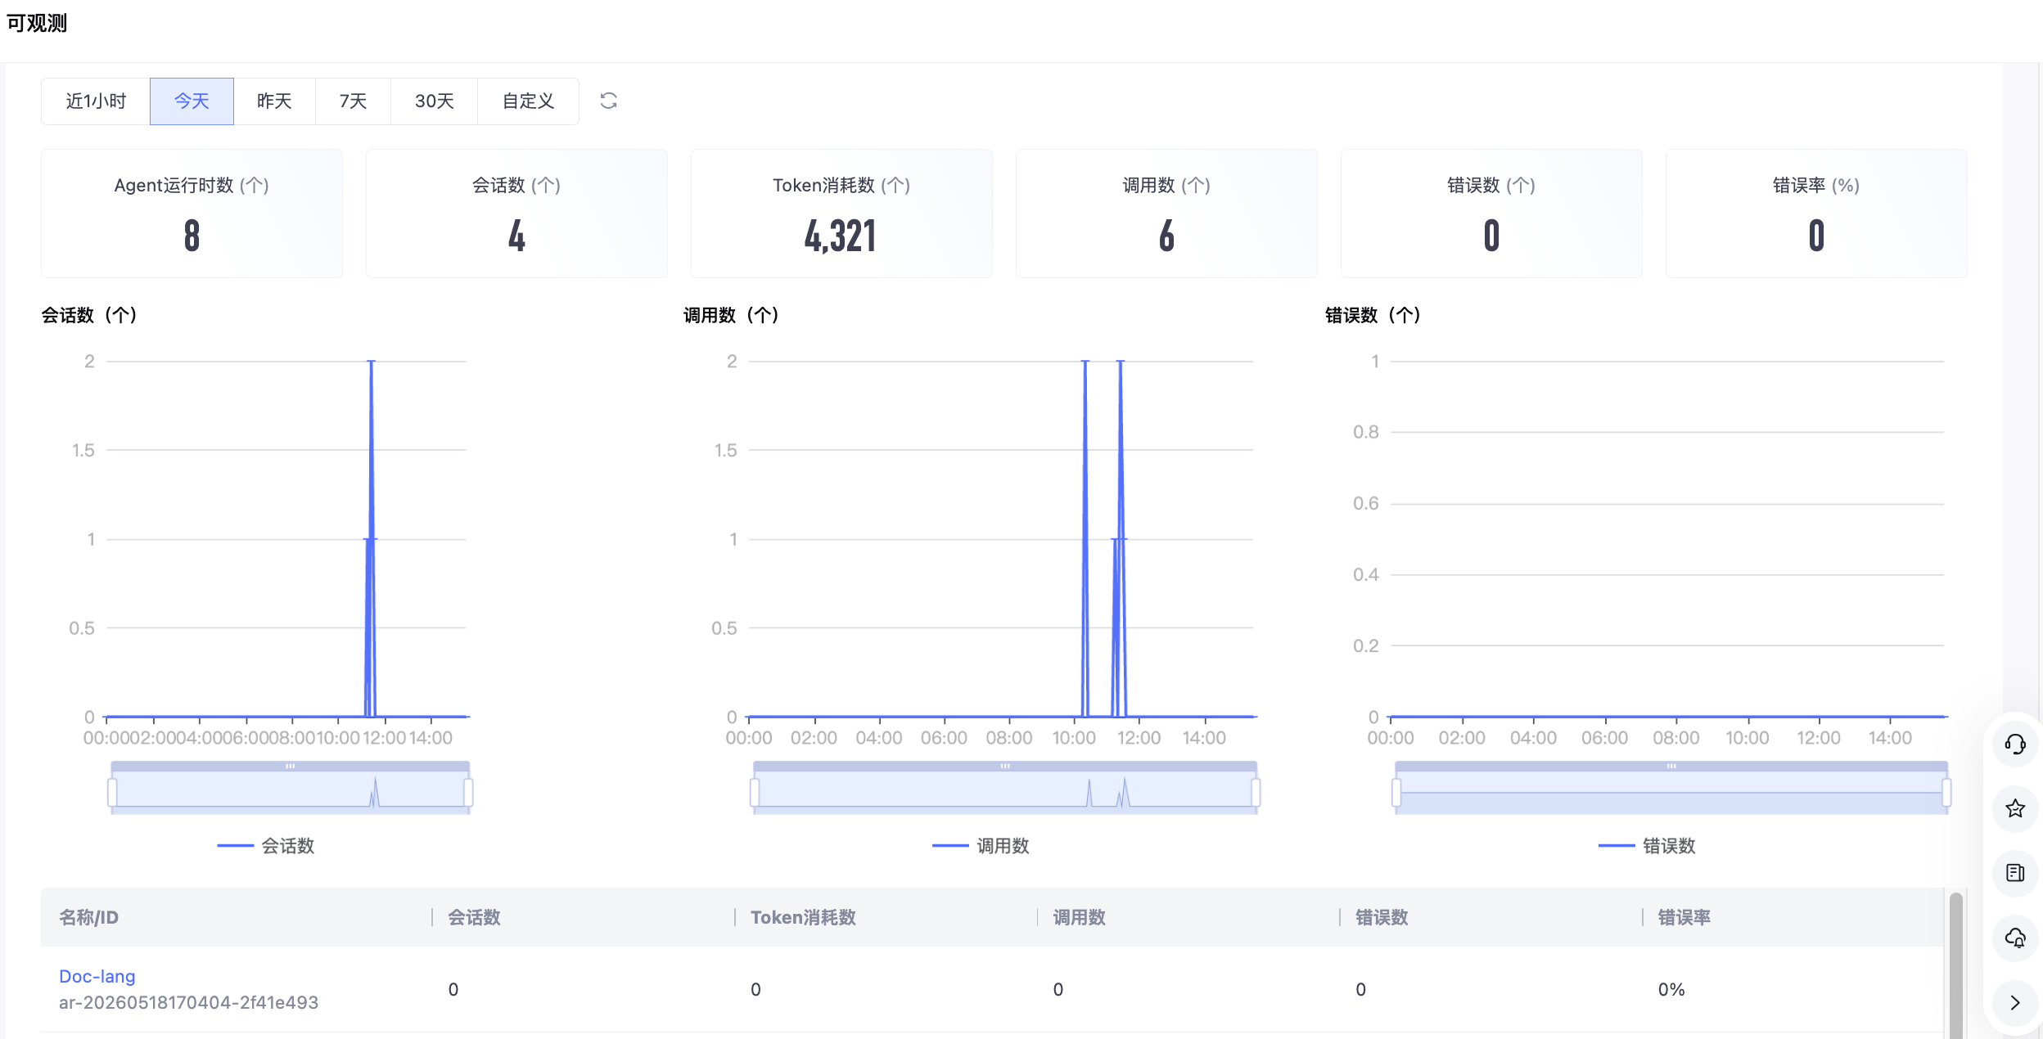Open the document notes icon

coord(2015,873)
